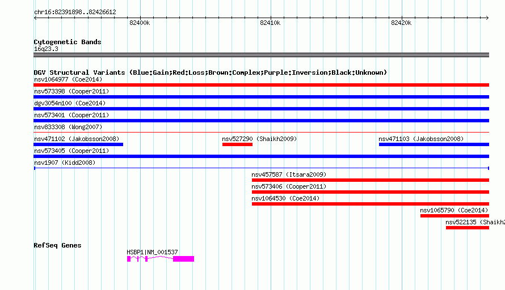Viewport: 505px width, 290px height.
Task: Click the nsv573406 (Cooper2011) label
Action: pos(289,186)
